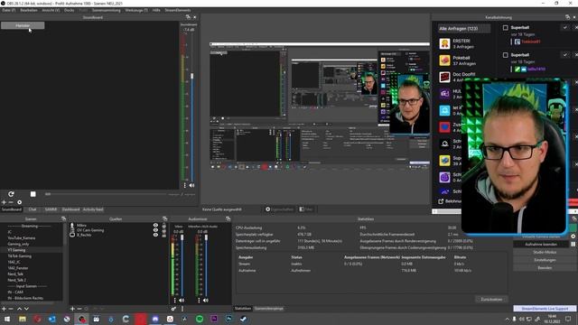Mute the second mixer channel speaker icon

coord(206,301)
